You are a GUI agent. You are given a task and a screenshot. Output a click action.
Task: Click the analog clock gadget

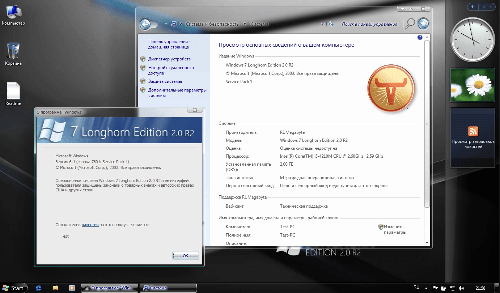click(x=472, y=40)
